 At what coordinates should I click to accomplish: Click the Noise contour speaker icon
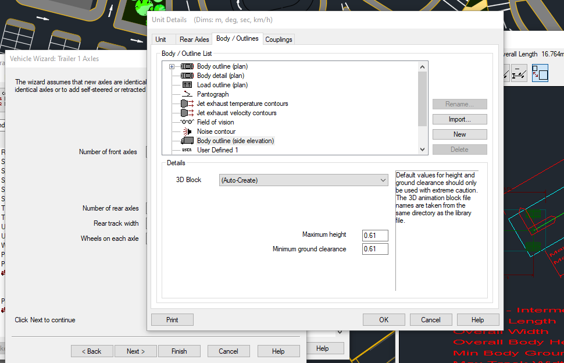(187, 131)
